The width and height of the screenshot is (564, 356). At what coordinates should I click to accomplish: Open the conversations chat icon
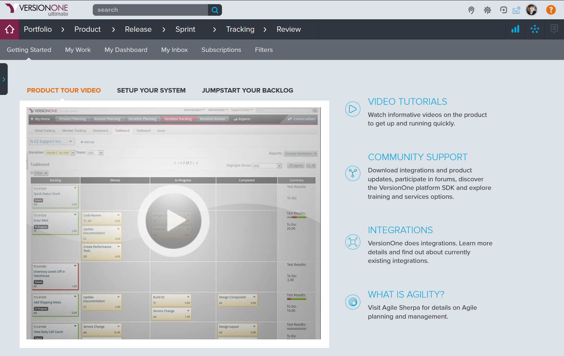pos(554,29)
